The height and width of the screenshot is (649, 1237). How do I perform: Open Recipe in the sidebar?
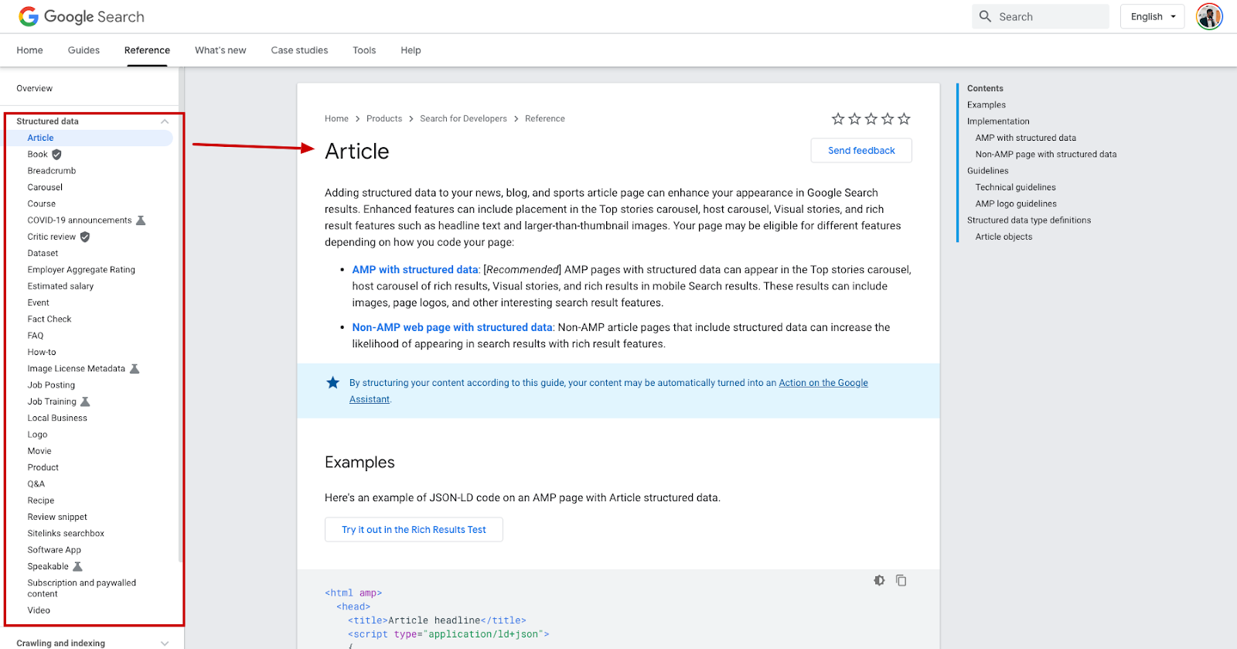[41, 501]
